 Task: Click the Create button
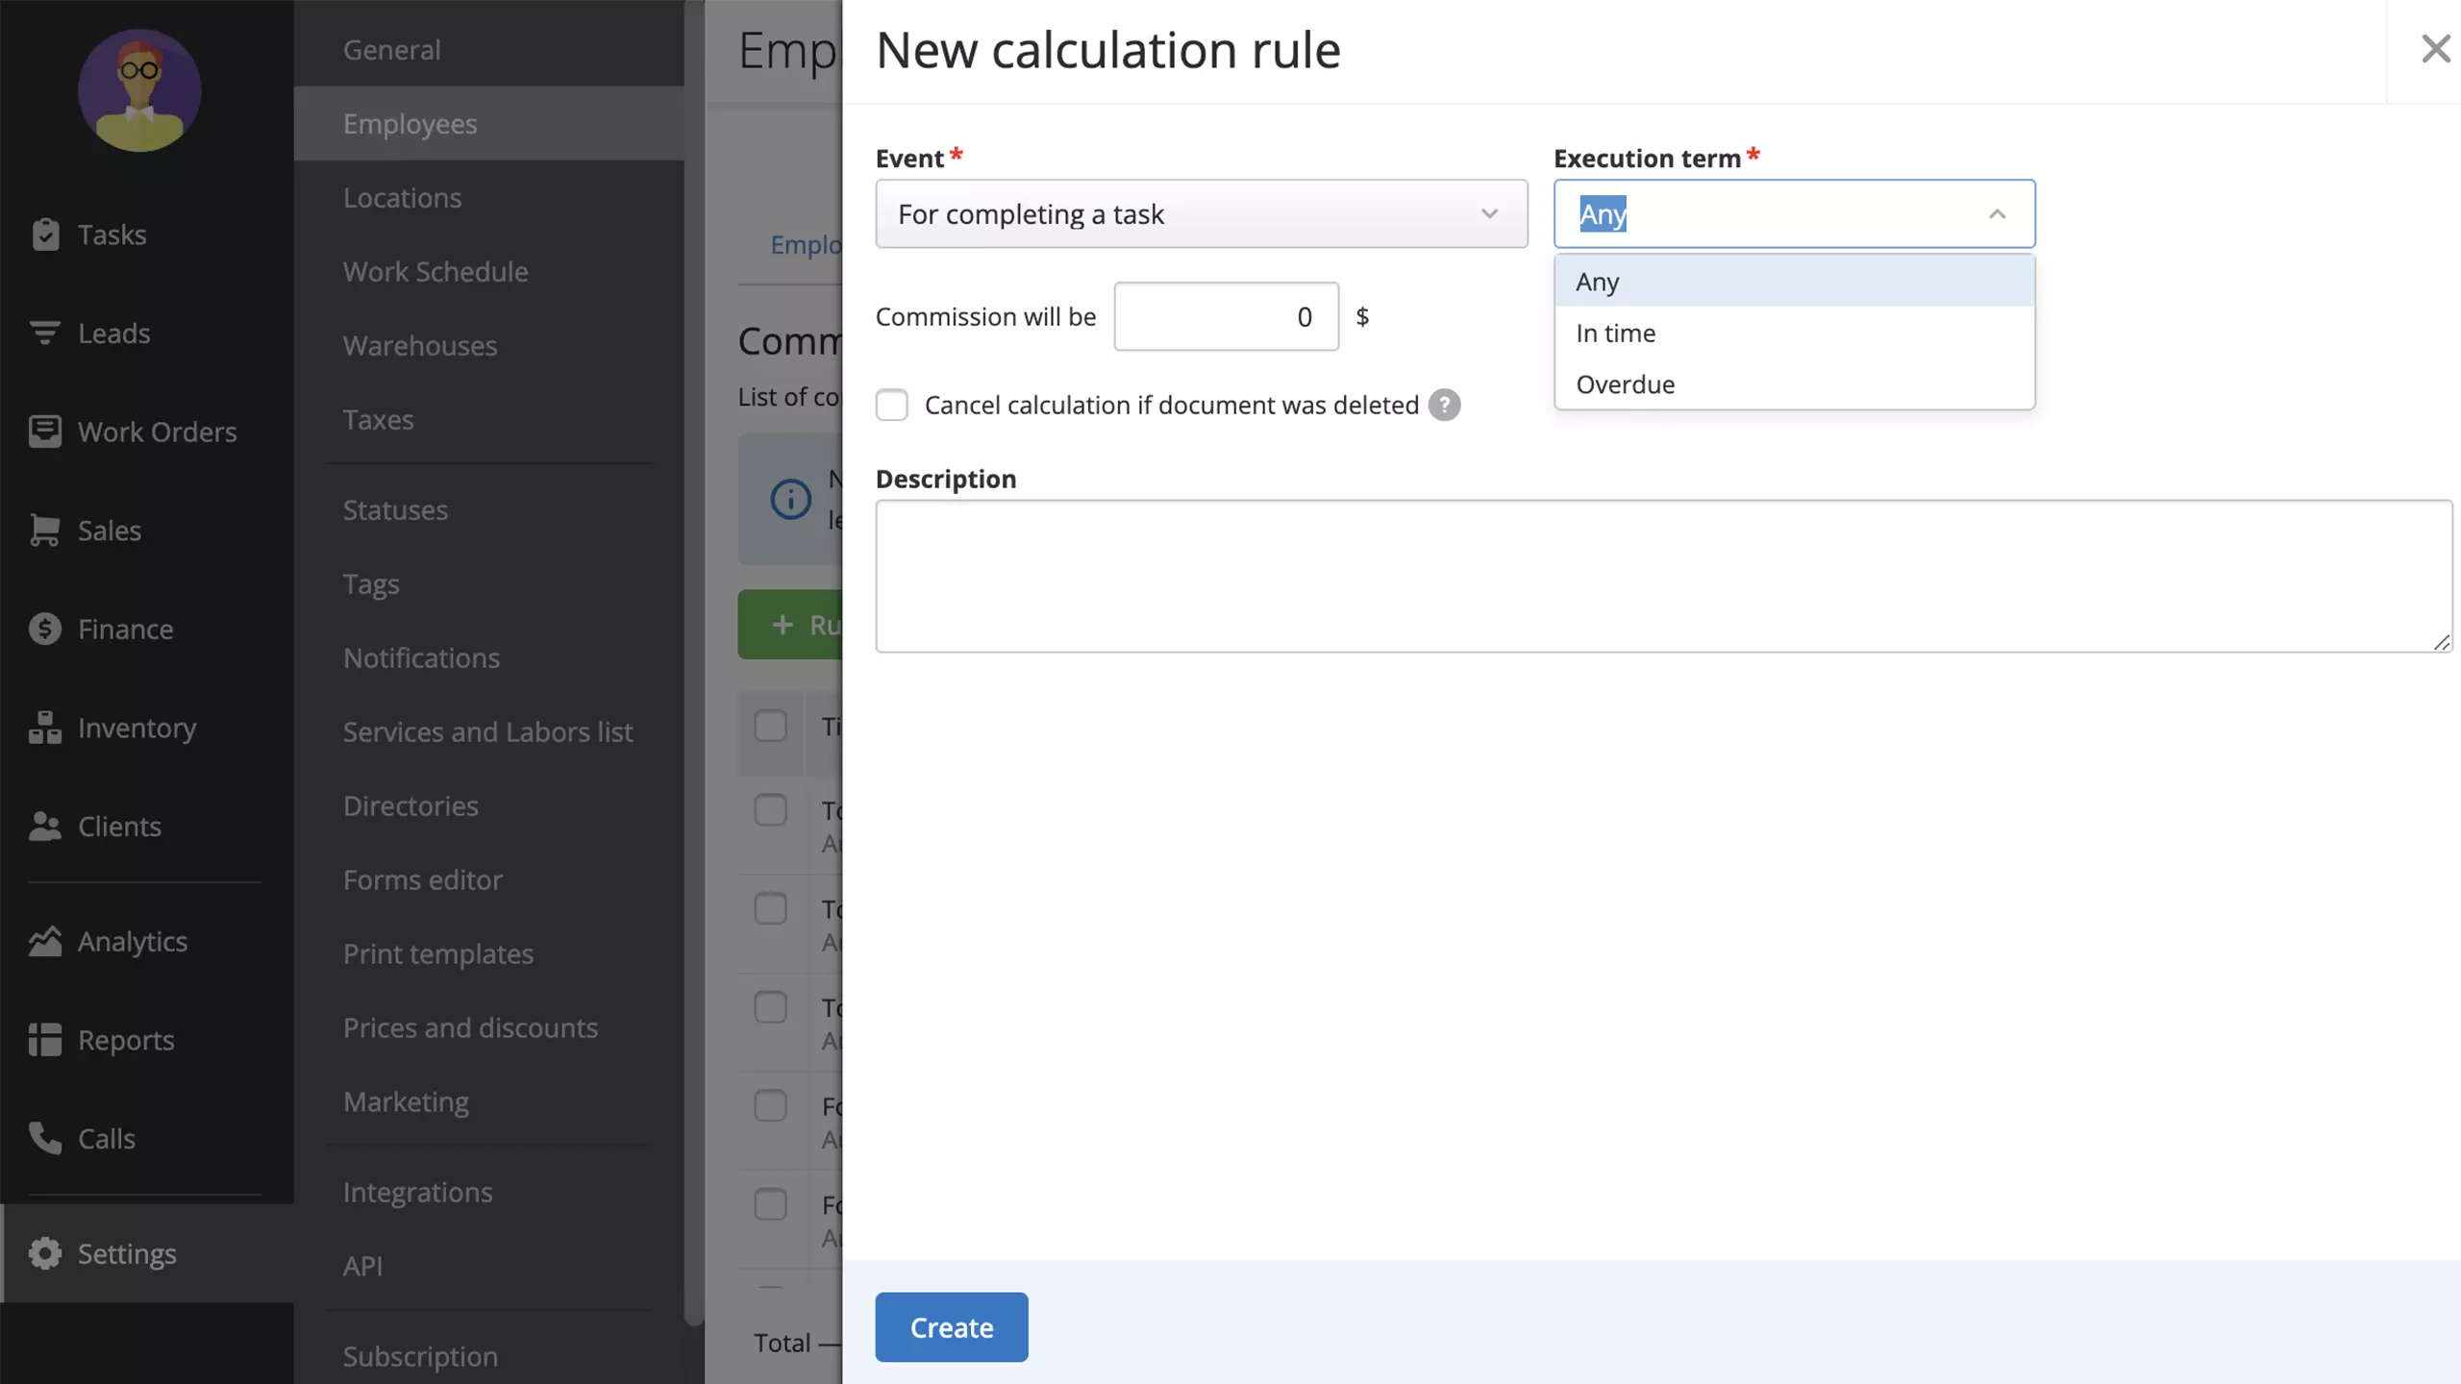[951, 1327]
